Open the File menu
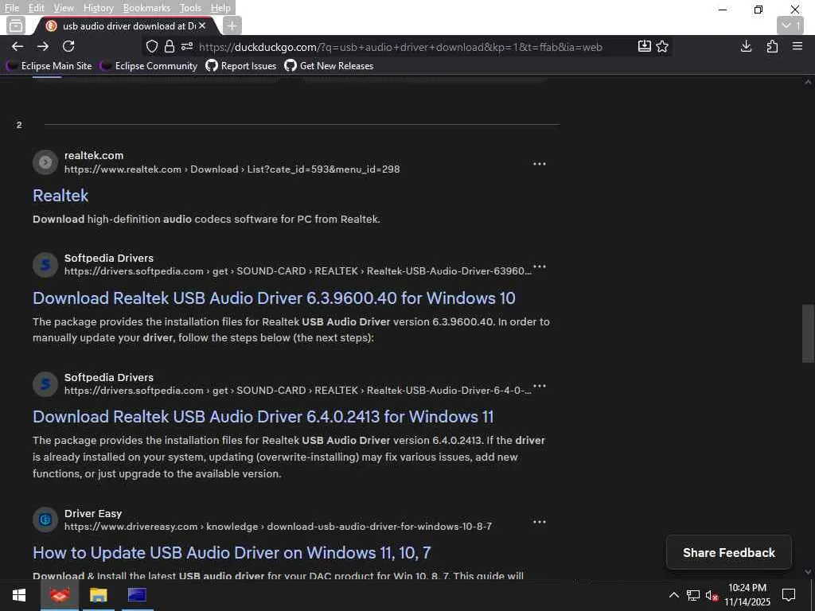 pyautogui.click(x=11, y=8)
